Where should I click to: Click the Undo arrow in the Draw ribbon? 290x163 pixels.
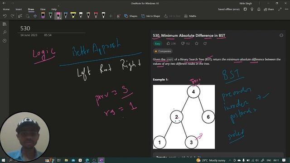point(5,16)
